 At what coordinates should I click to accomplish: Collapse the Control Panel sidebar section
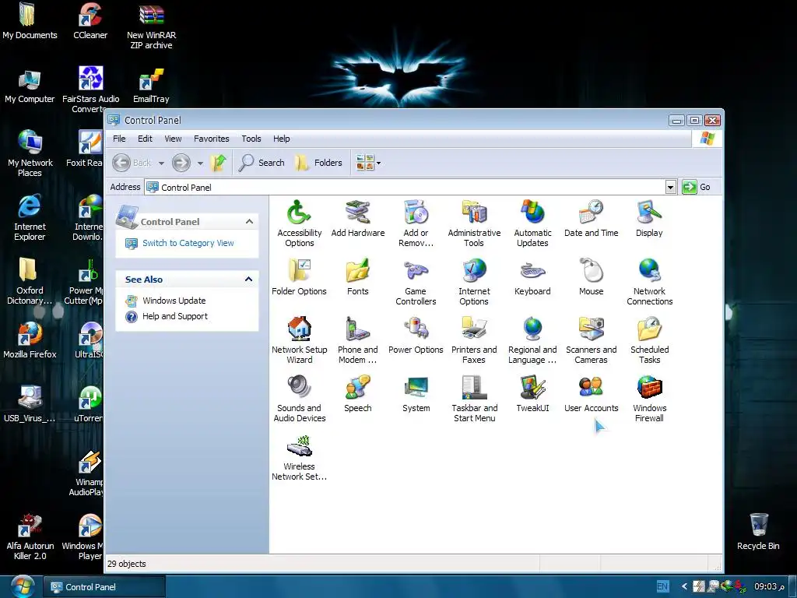pos(249,221)
